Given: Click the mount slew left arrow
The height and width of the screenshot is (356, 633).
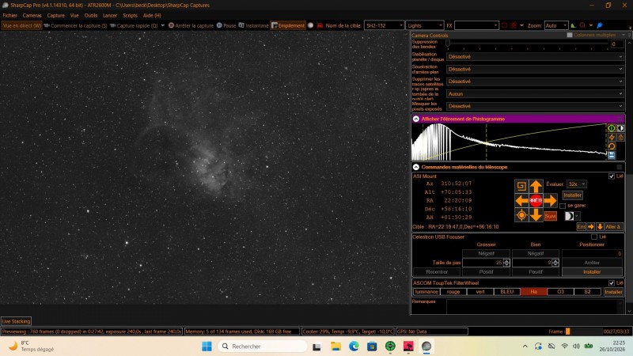Looking at the screenshot, I should (521, 200).
